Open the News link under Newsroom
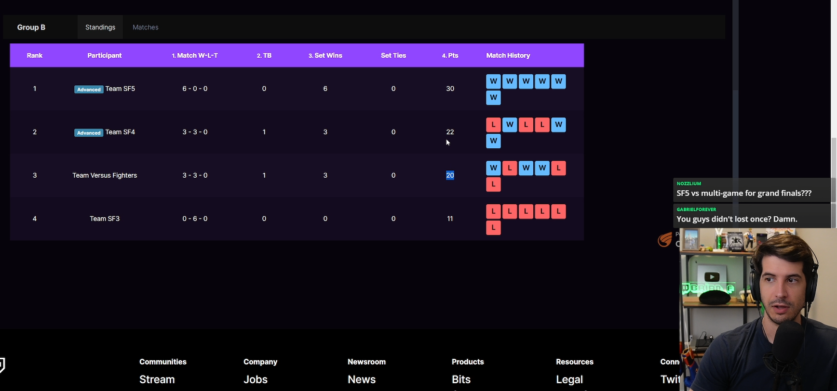Screen dimensions: 837x391 click(x=362, y=379)
